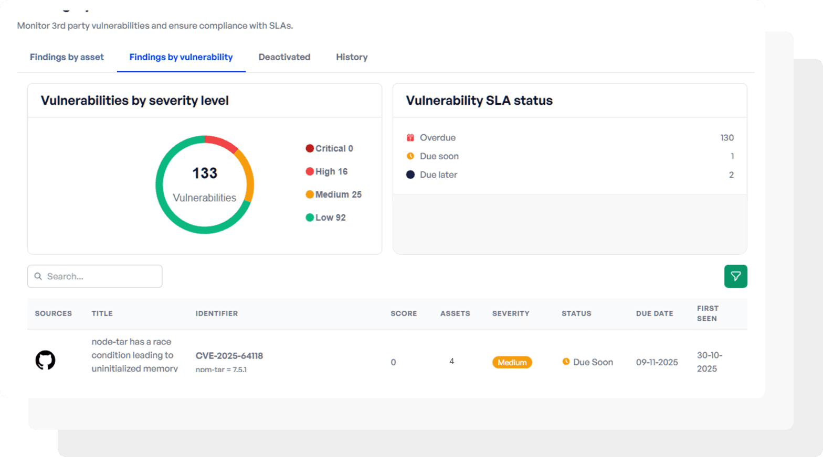Click the Critical red legend dot
This screenshot has width=823, height=457.
(310, 148)
